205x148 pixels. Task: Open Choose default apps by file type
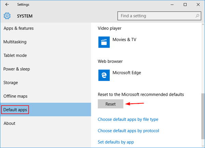tap(128, 119)
